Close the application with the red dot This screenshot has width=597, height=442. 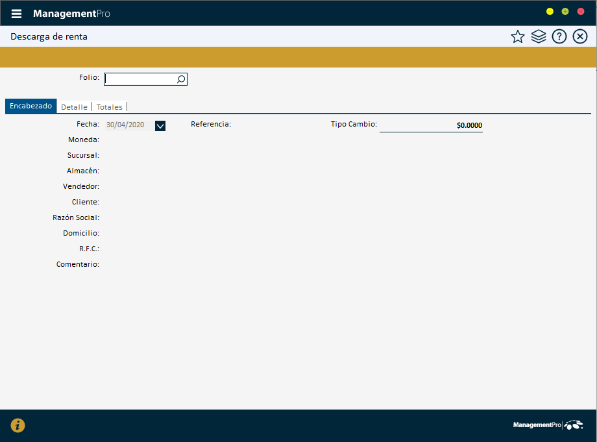pyautogui.click(x=581, y=12)
